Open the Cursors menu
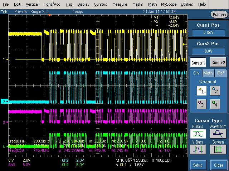 click(101, 4)
